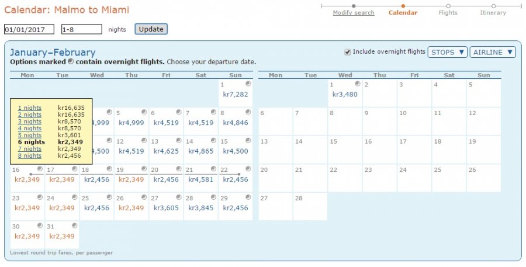Open the STOPS dropdown filter
This screenshot has height=267, width=526.
tap(448, 52)
